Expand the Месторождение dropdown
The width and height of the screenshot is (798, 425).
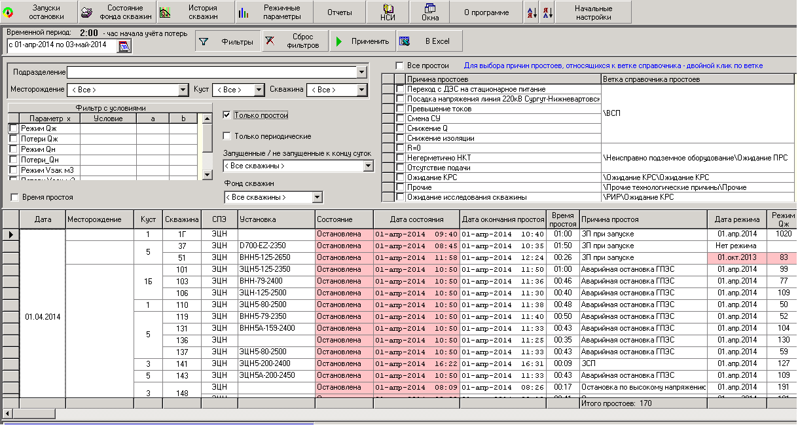pos(183,90)
